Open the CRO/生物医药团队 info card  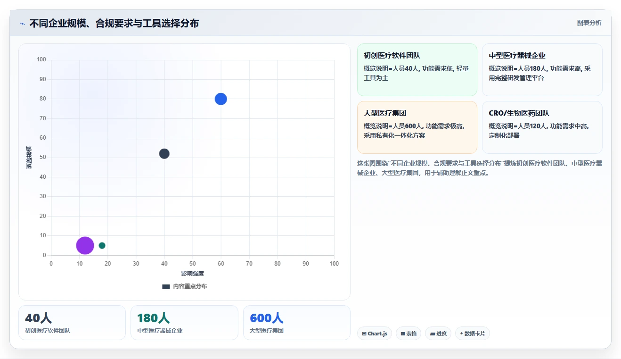[542, 127]
